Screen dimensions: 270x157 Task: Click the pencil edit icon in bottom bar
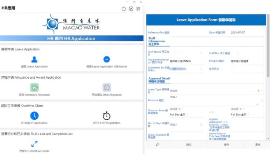coord(157,145)
